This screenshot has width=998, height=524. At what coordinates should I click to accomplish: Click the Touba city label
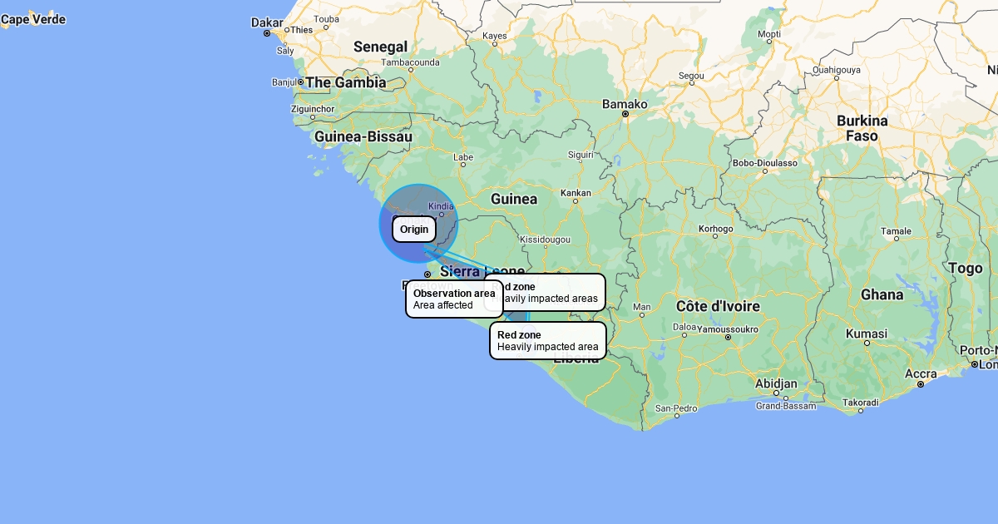click(x=327, y=18)
